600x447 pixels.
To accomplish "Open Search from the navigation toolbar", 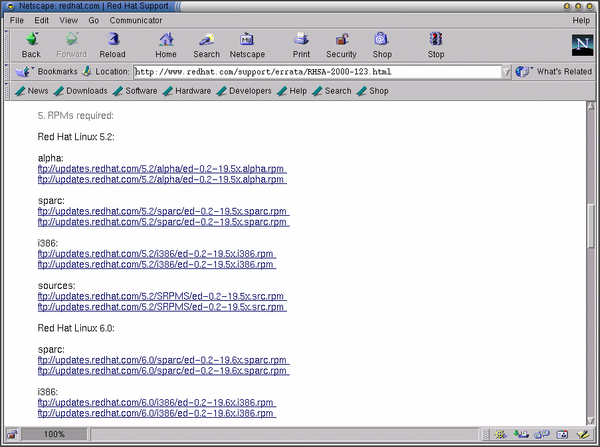I will click(x=207, y=45).
